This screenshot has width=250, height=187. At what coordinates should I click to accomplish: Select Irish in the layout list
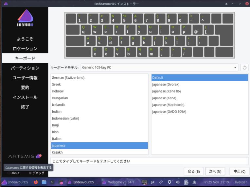click(99, 132)
